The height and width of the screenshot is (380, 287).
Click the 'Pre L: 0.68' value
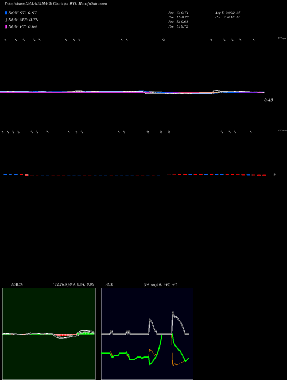point(179,22)
